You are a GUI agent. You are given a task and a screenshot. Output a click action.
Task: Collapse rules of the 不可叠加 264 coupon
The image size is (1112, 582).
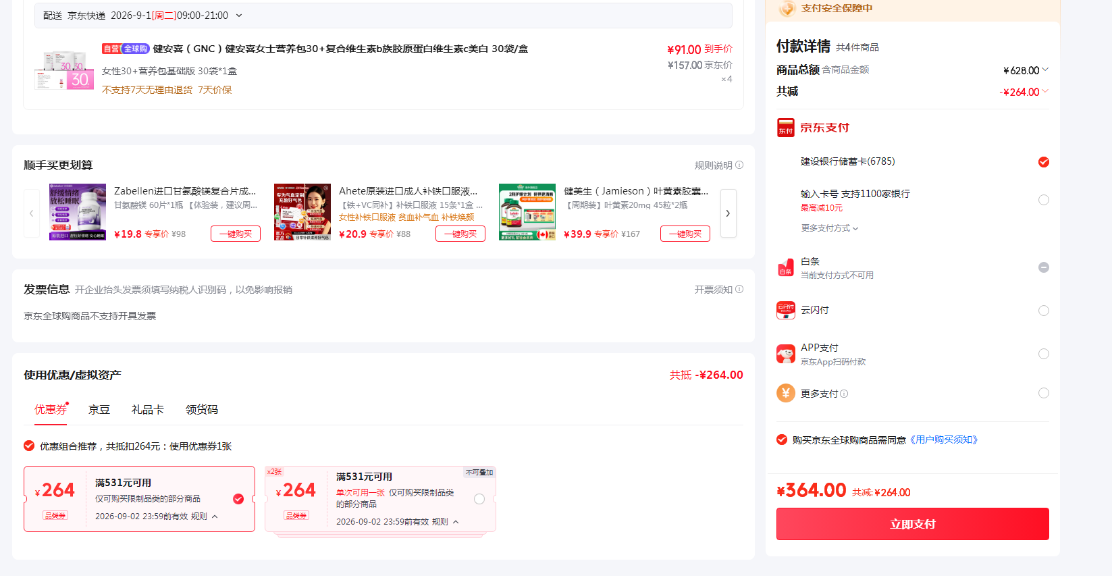coord(456,522)
